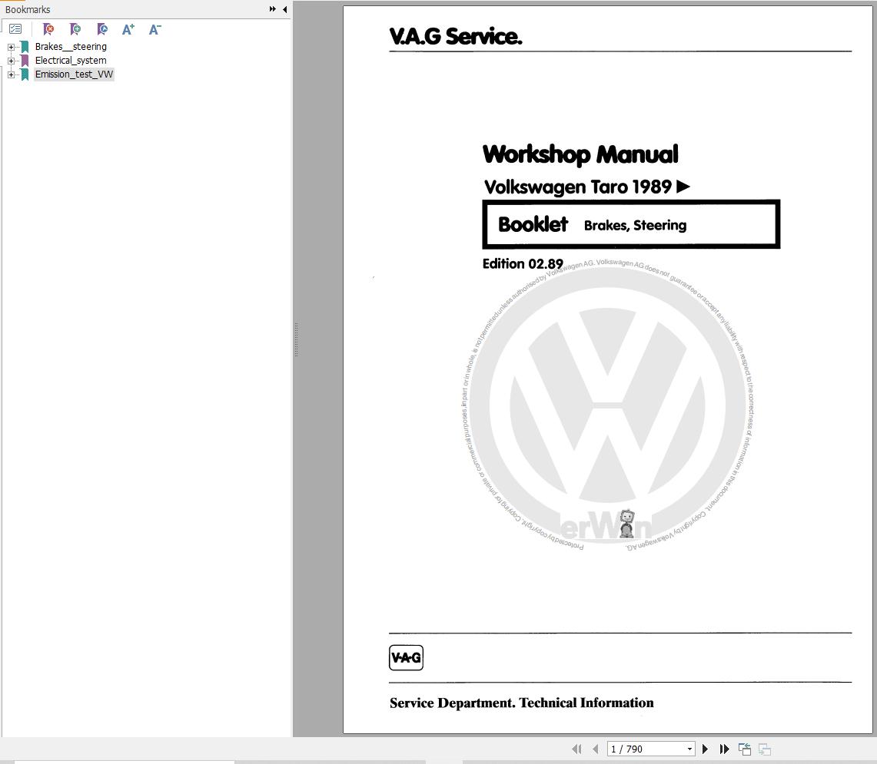Open the page number dropdown
The height and width of the screenshot is (764, 877).
click(689, 749)
